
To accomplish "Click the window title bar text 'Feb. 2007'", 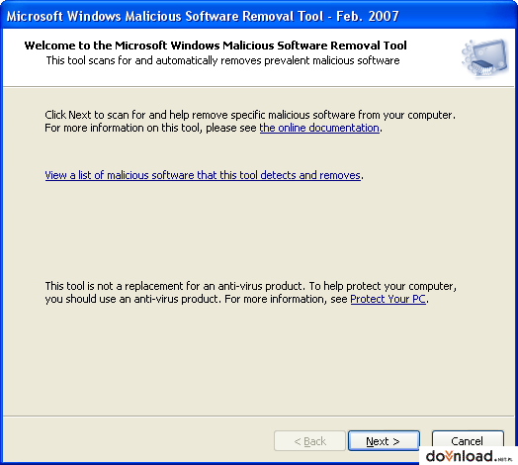I will pyautogui.click(x=368, y=16).
